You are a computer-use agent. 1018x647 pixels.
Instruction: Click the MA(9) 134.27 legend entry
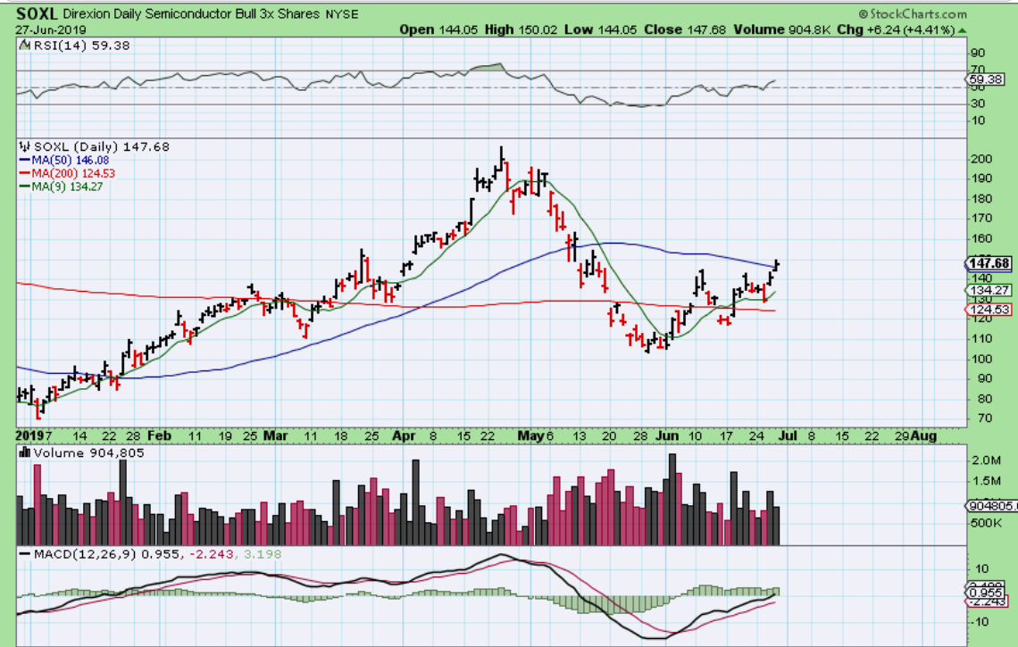point(61,187)
